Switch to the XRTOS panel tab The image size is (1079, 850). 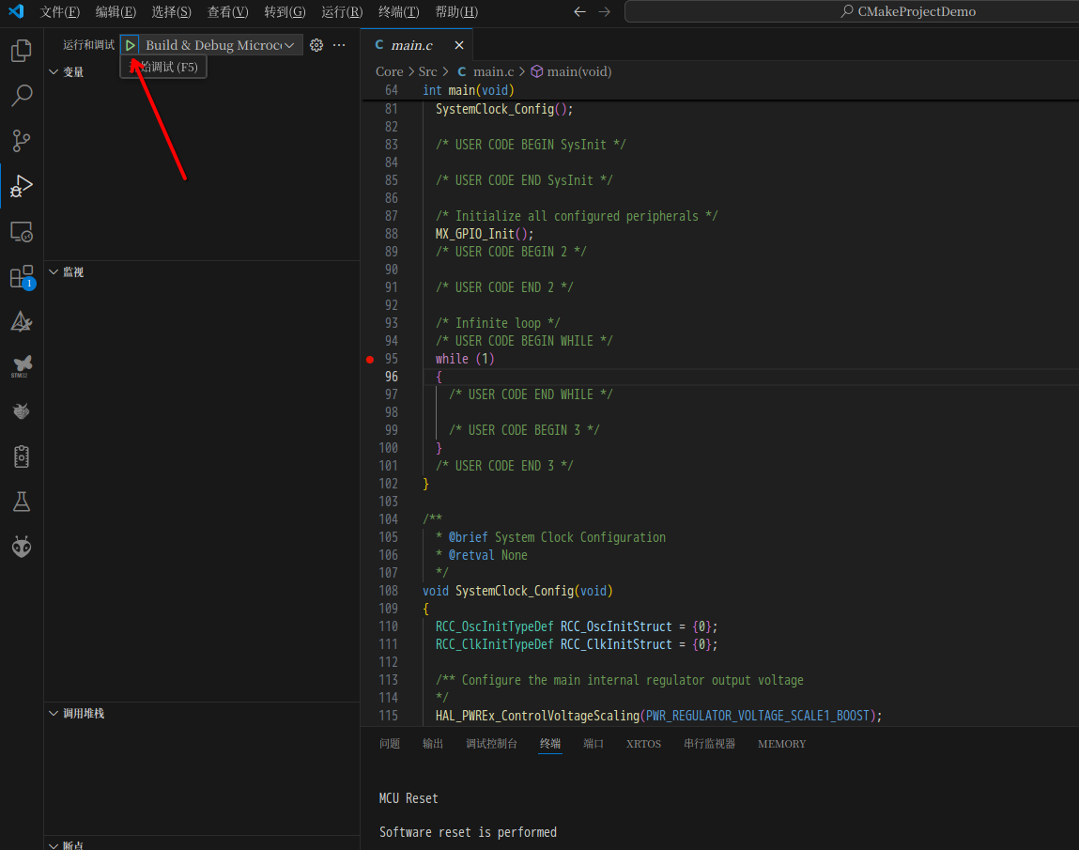point(643,744)
